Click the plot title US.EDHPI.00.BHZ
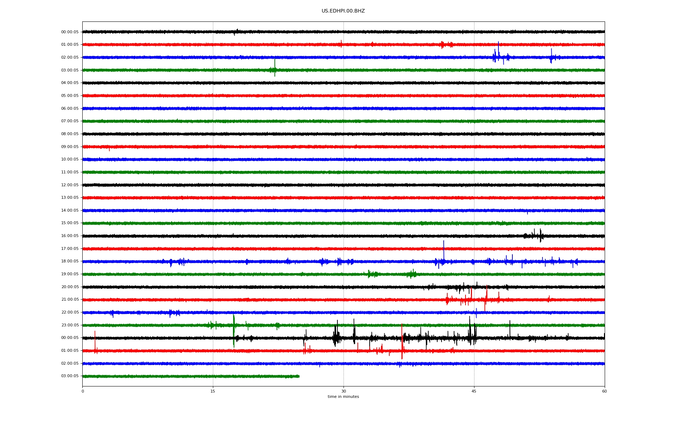The image size is (687, 429). pyautogui.click(x=343, y=11)
